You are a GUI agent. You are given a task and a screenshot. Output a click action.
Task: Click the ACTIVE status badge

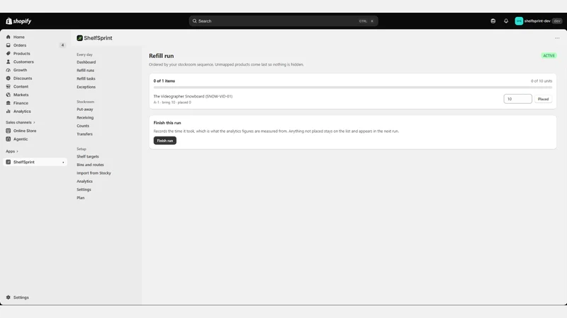coord(549,56)
